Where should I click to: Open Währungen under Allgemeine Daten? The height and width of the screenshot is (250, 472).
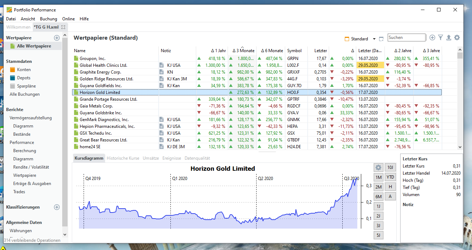point(21,231)
